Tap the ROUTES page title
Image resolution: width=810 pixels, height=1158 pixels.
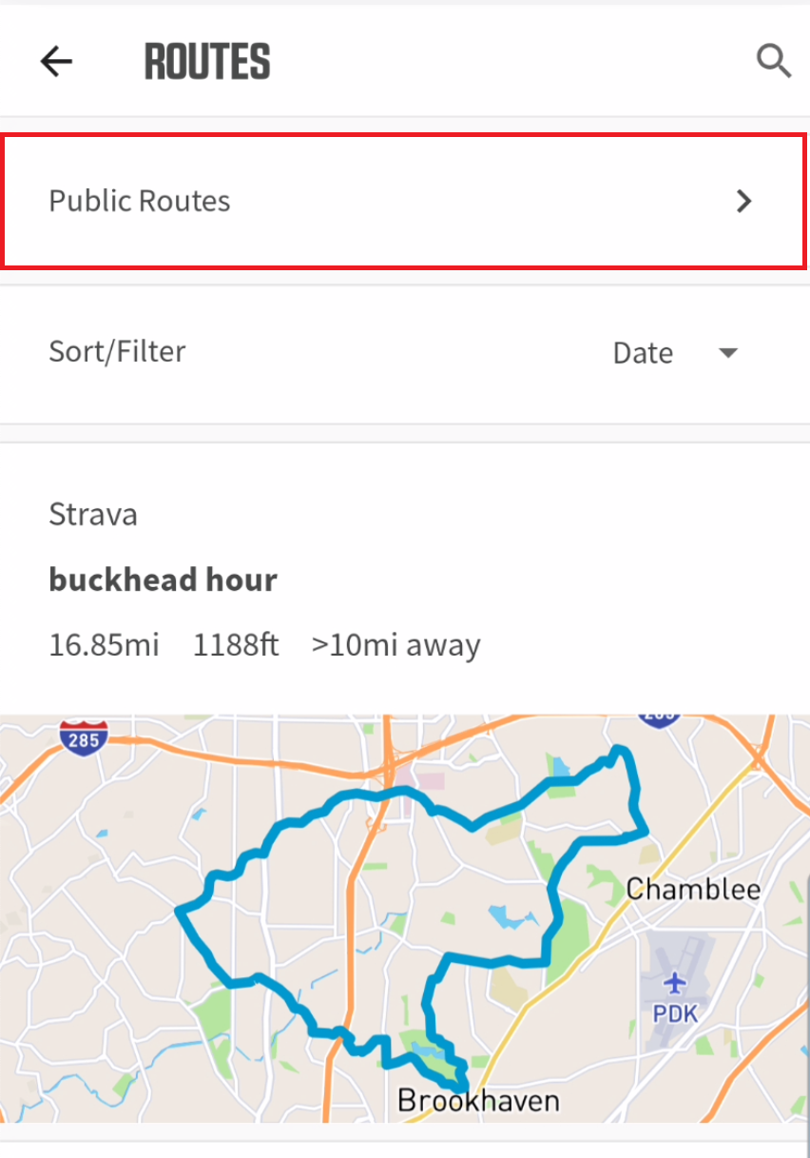[x=207, y=62]
